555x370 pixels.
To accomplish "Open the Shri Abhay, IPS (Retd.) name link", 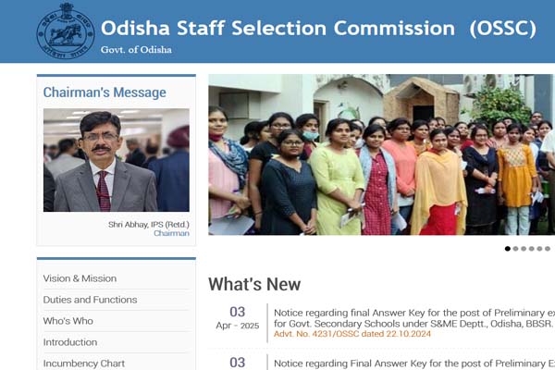I will point(149,225).
